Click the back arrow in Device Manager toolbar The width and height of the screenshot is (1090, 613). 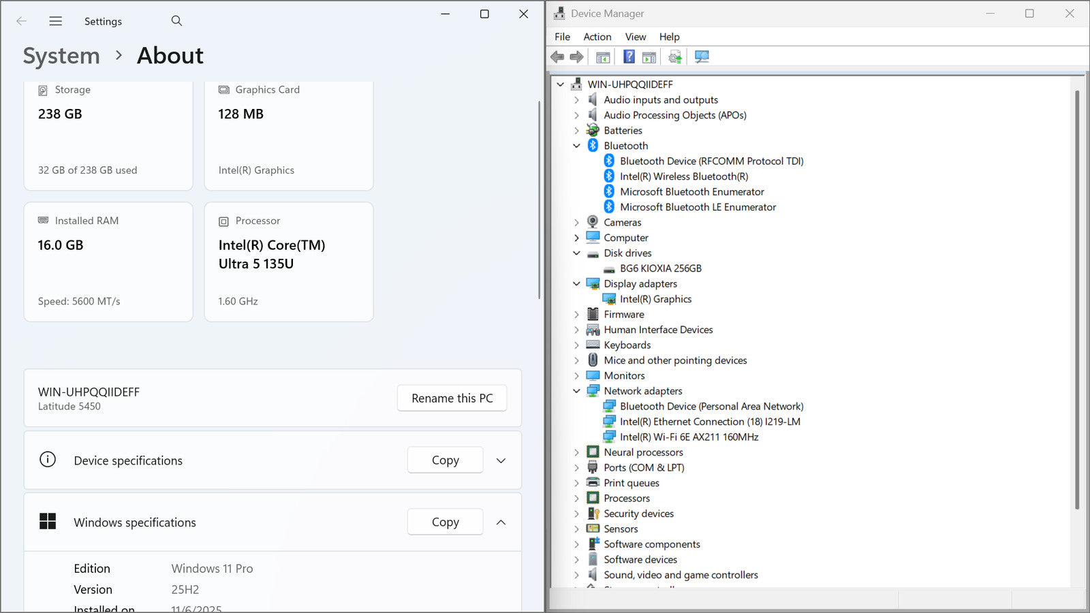[557, 57]
